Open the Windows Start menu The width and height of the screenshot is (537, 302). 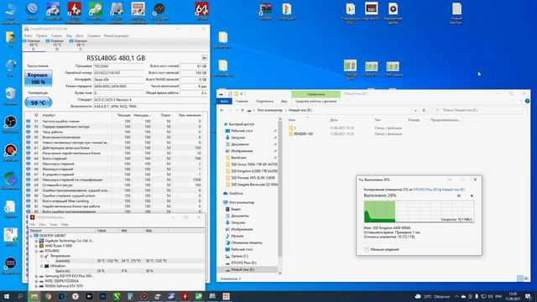6,296
